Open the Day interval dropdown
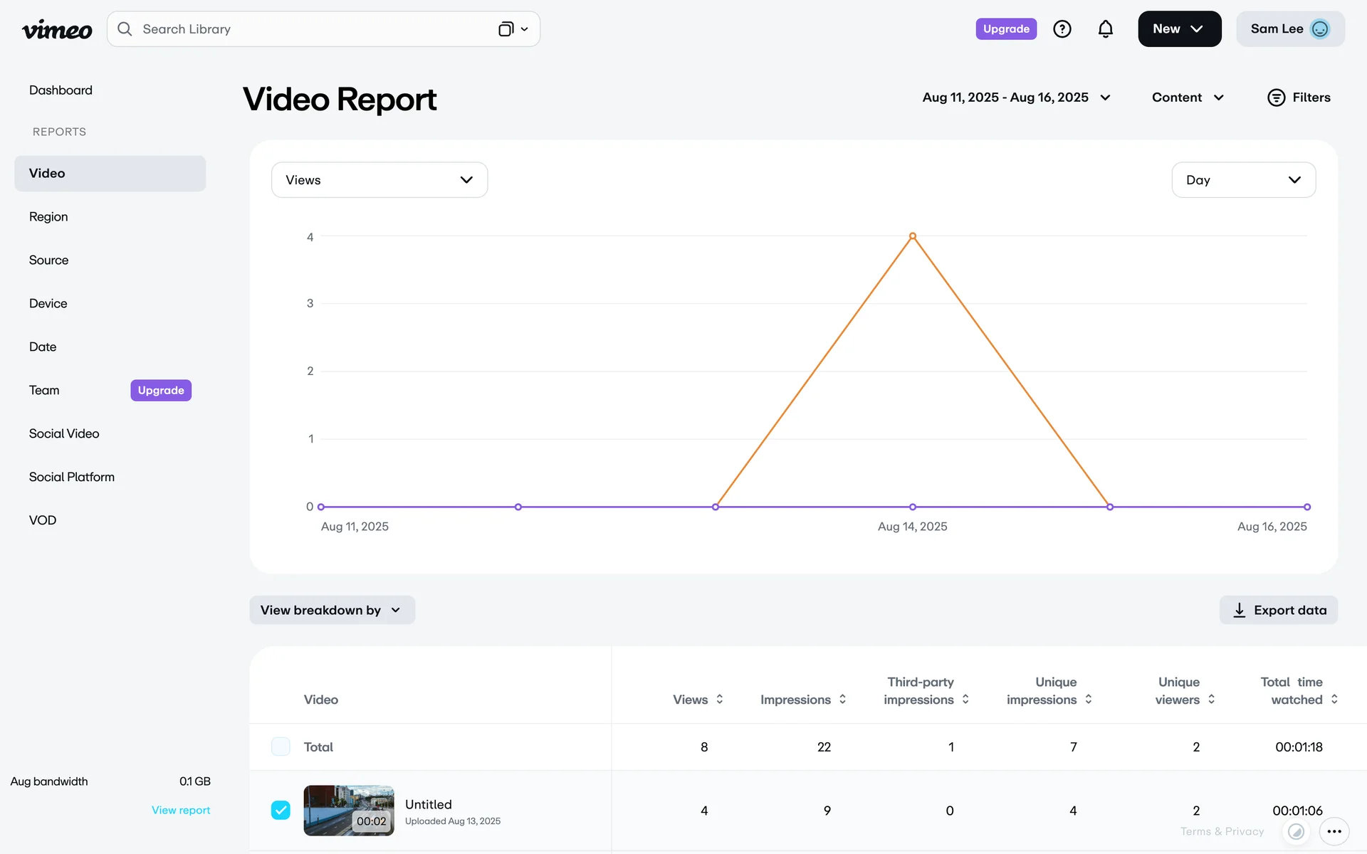Viewport: 1367px width, 854px height. click(1243, 180)
